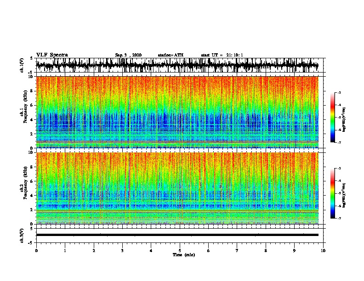This screenshot has height=281, width=364.
Task: Click the black ch.3 voltage trace bar
Action: [177, 235]
